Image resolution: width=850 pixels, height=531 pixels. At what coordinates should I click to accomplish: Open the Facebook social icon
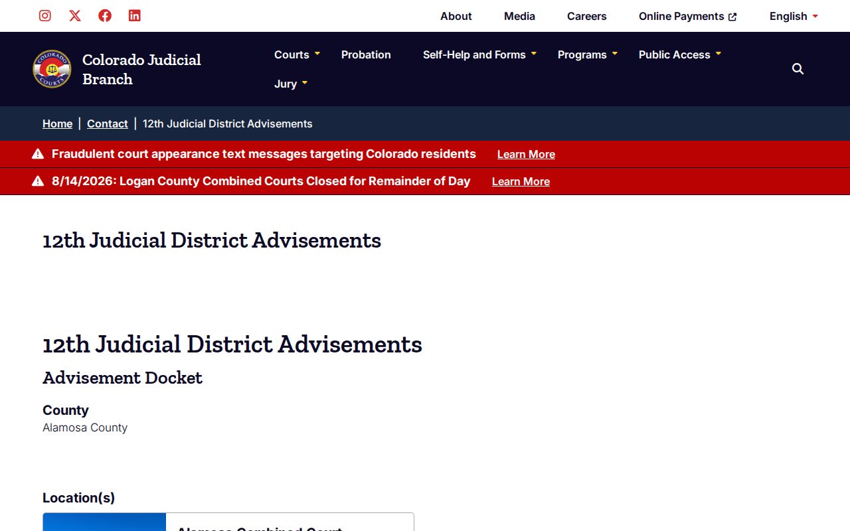[x=105, y=16]
